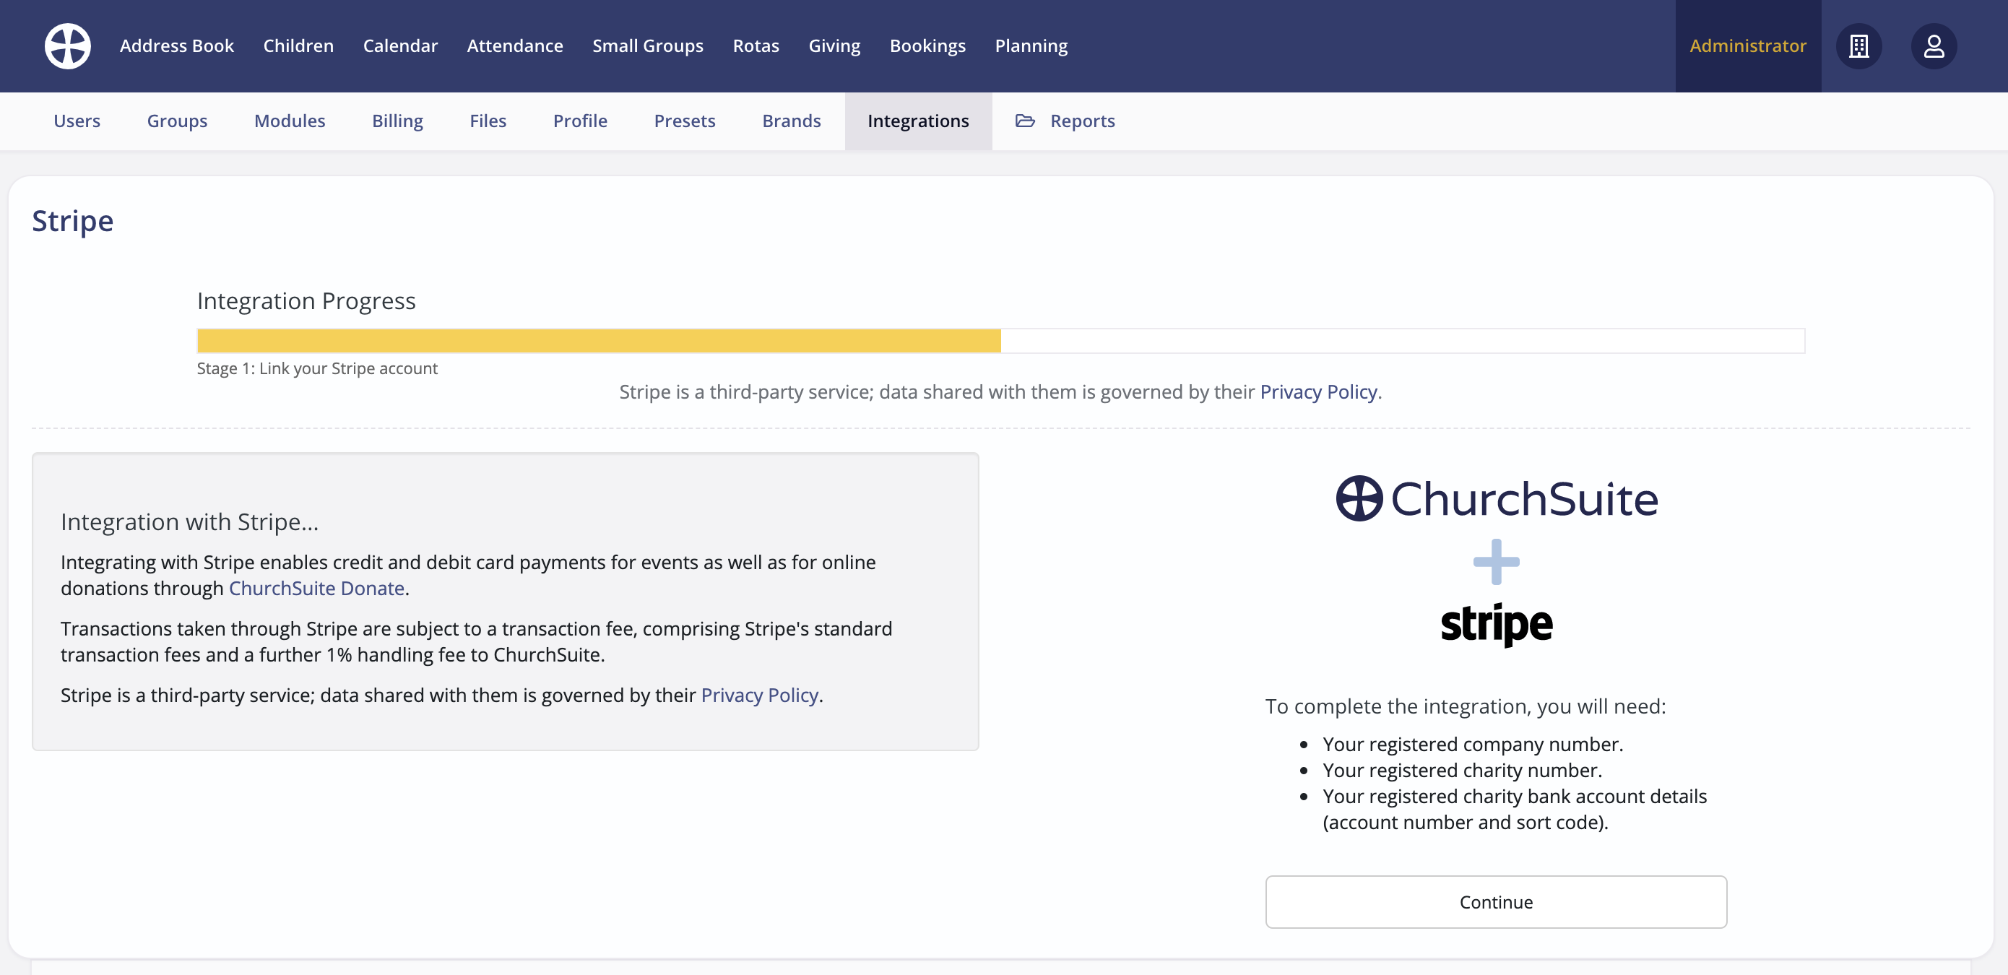The height and width of the screenshot is (975, 2008).
Task: Select the Integrations tab
Action: tap(917, 121)
